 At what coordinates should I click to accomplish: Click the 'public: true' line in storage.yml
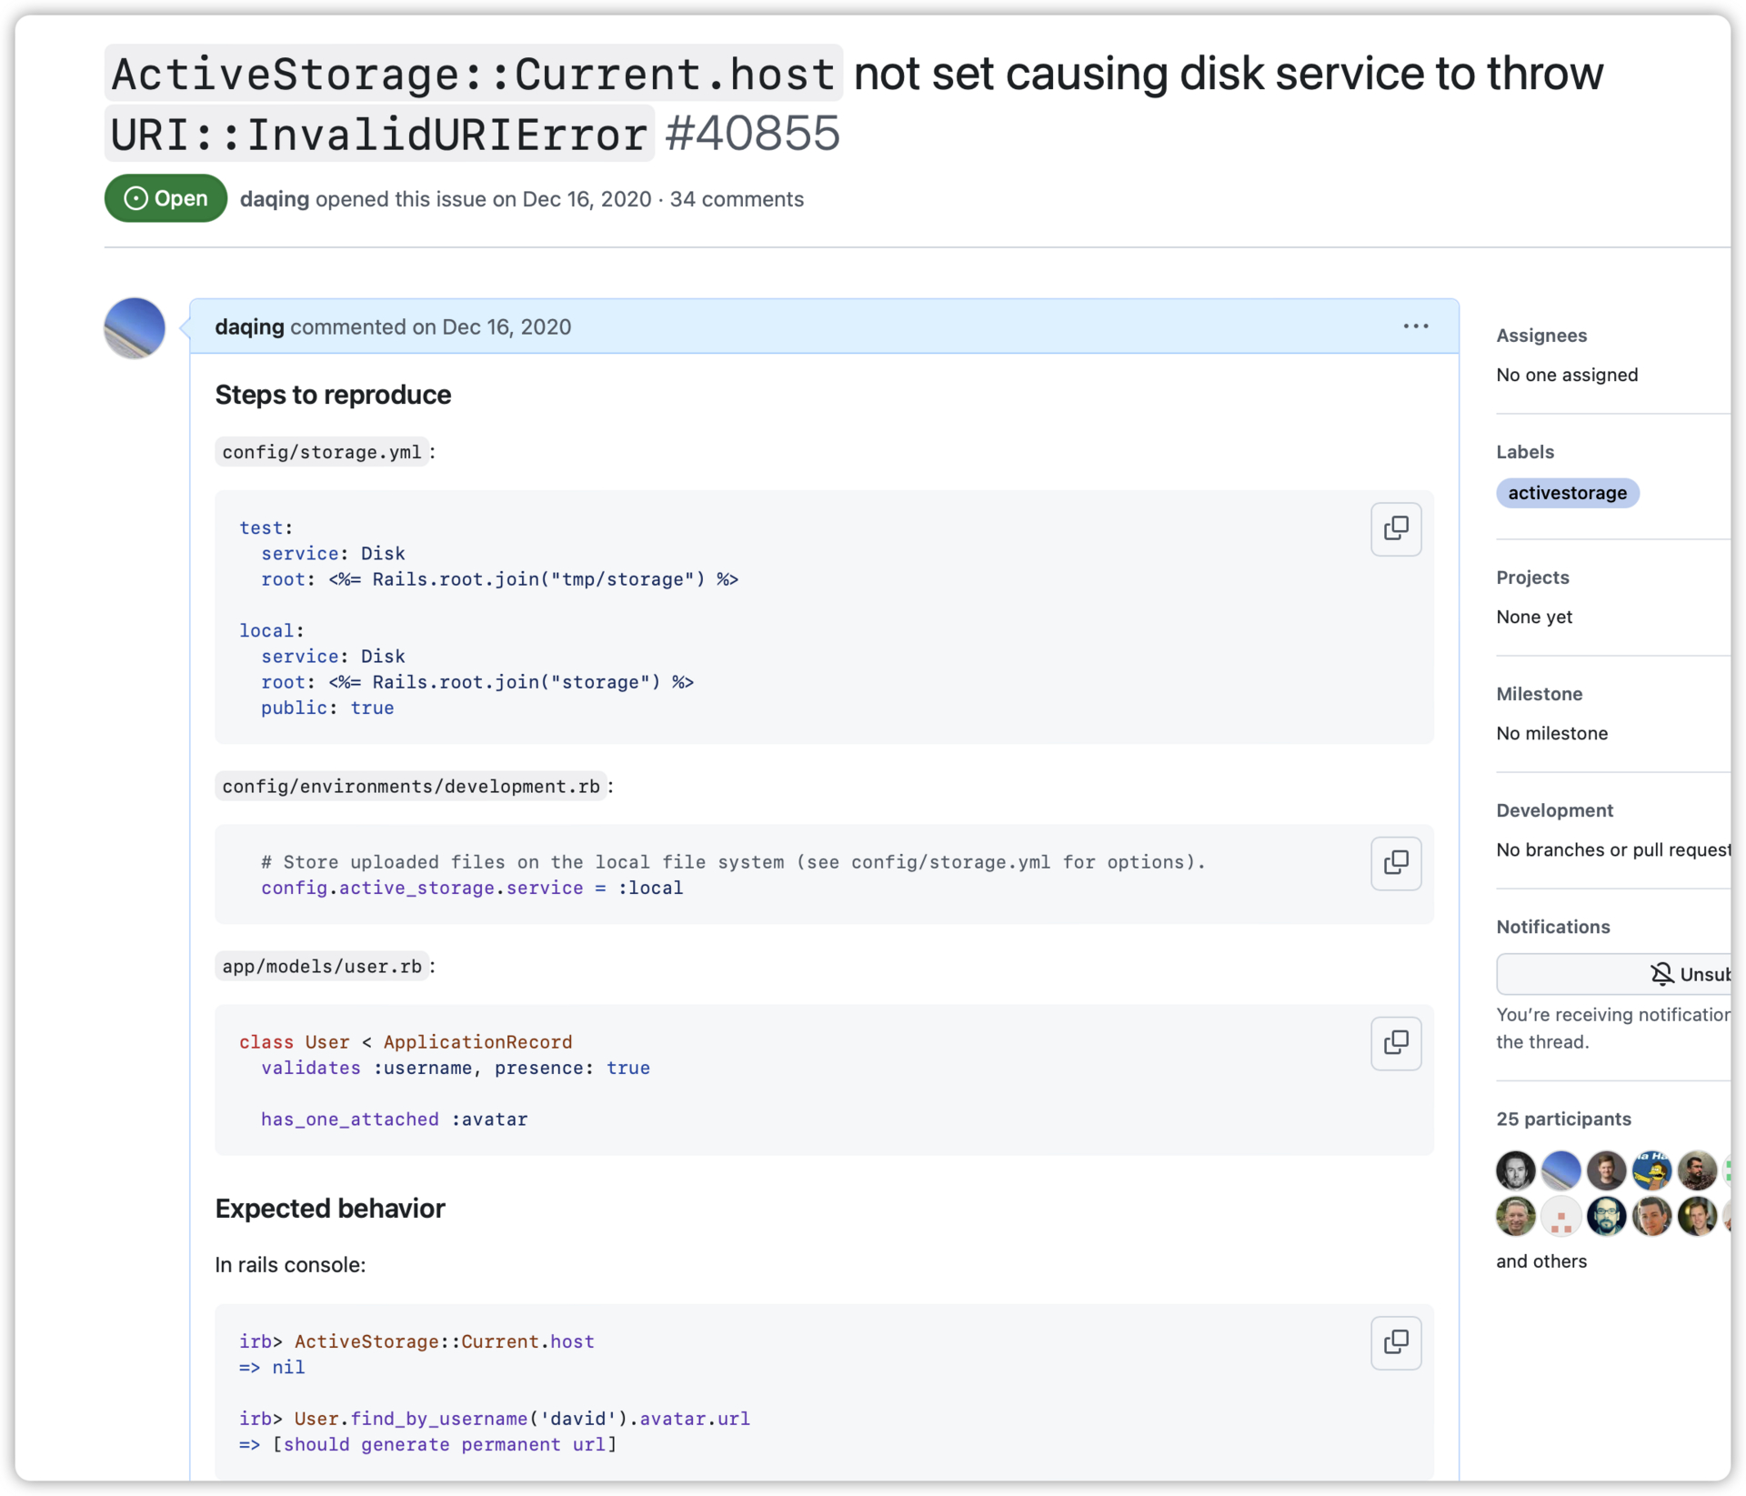coord(327,708)
